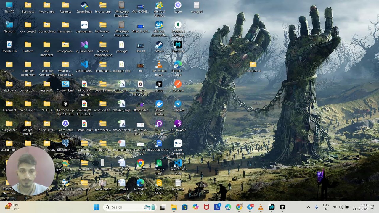This screenshot has height=213, width=379.
Task: Select the Recycle Bin icon
Action: click(9, 47)
